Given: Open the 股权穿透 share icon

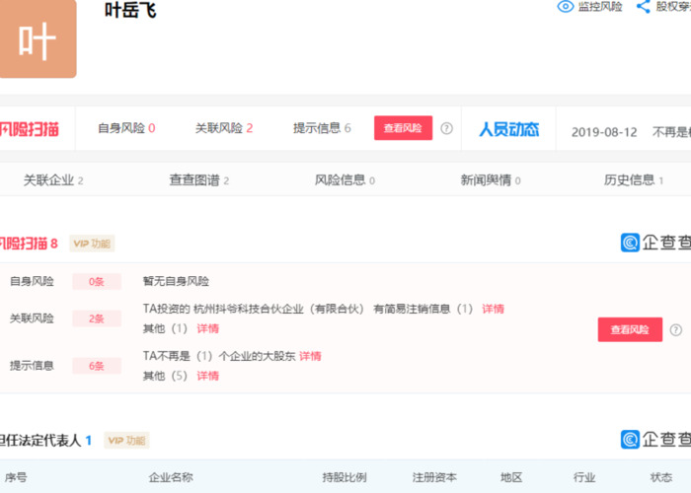Looking at the screenshot, I should (x=644, y=7).
